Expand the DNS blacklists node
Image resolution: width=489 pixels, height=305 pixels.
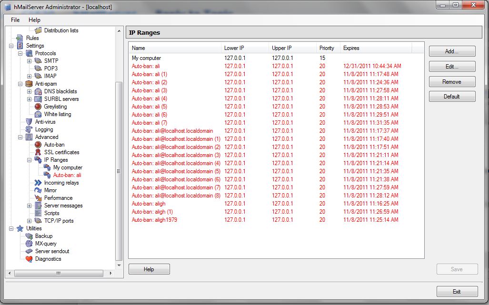point(29,91)
